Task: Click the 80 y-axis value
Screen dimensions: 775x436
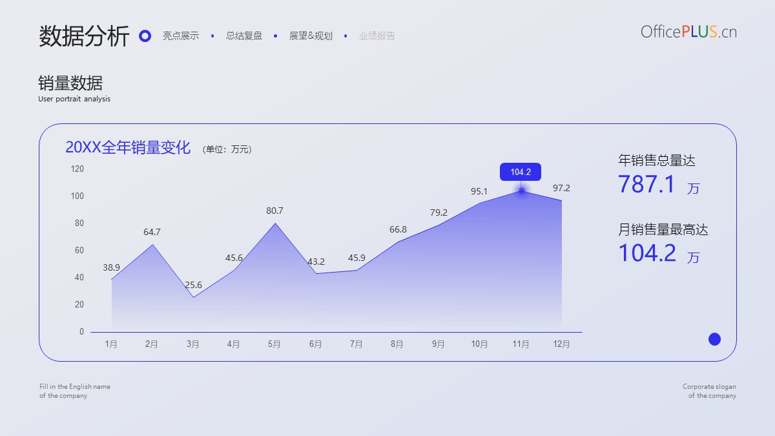Action: coord(79,223)
